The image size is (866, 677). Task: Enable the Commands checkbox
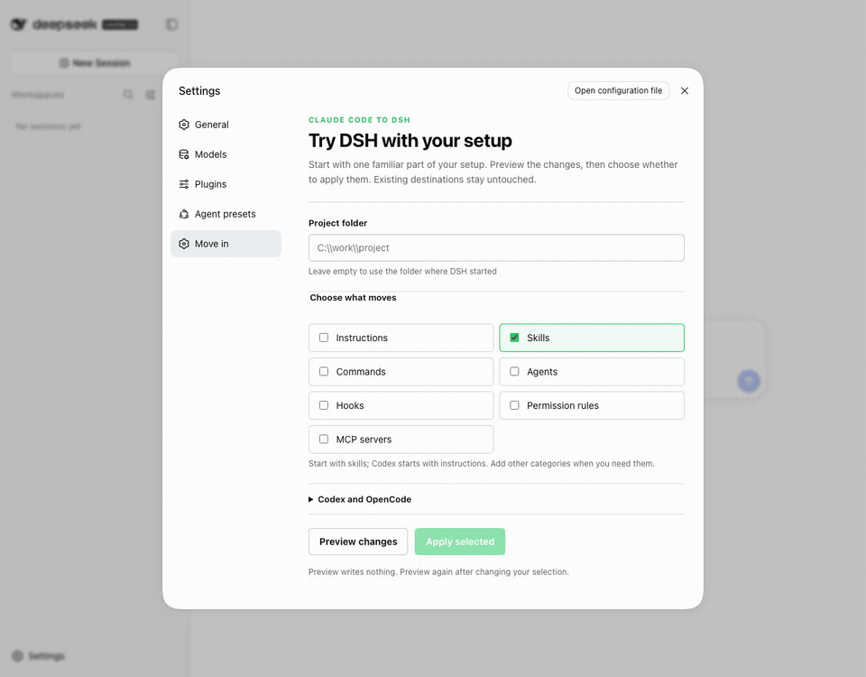(x=324, y=371)
